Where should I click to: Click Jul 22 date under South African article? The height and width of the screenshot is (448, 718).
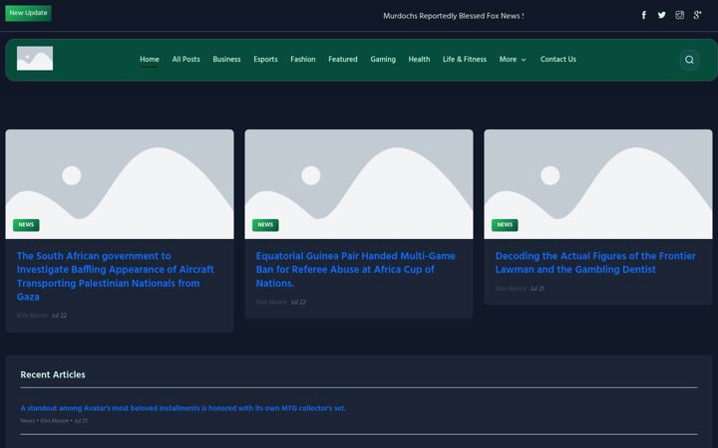click(59, 316)
